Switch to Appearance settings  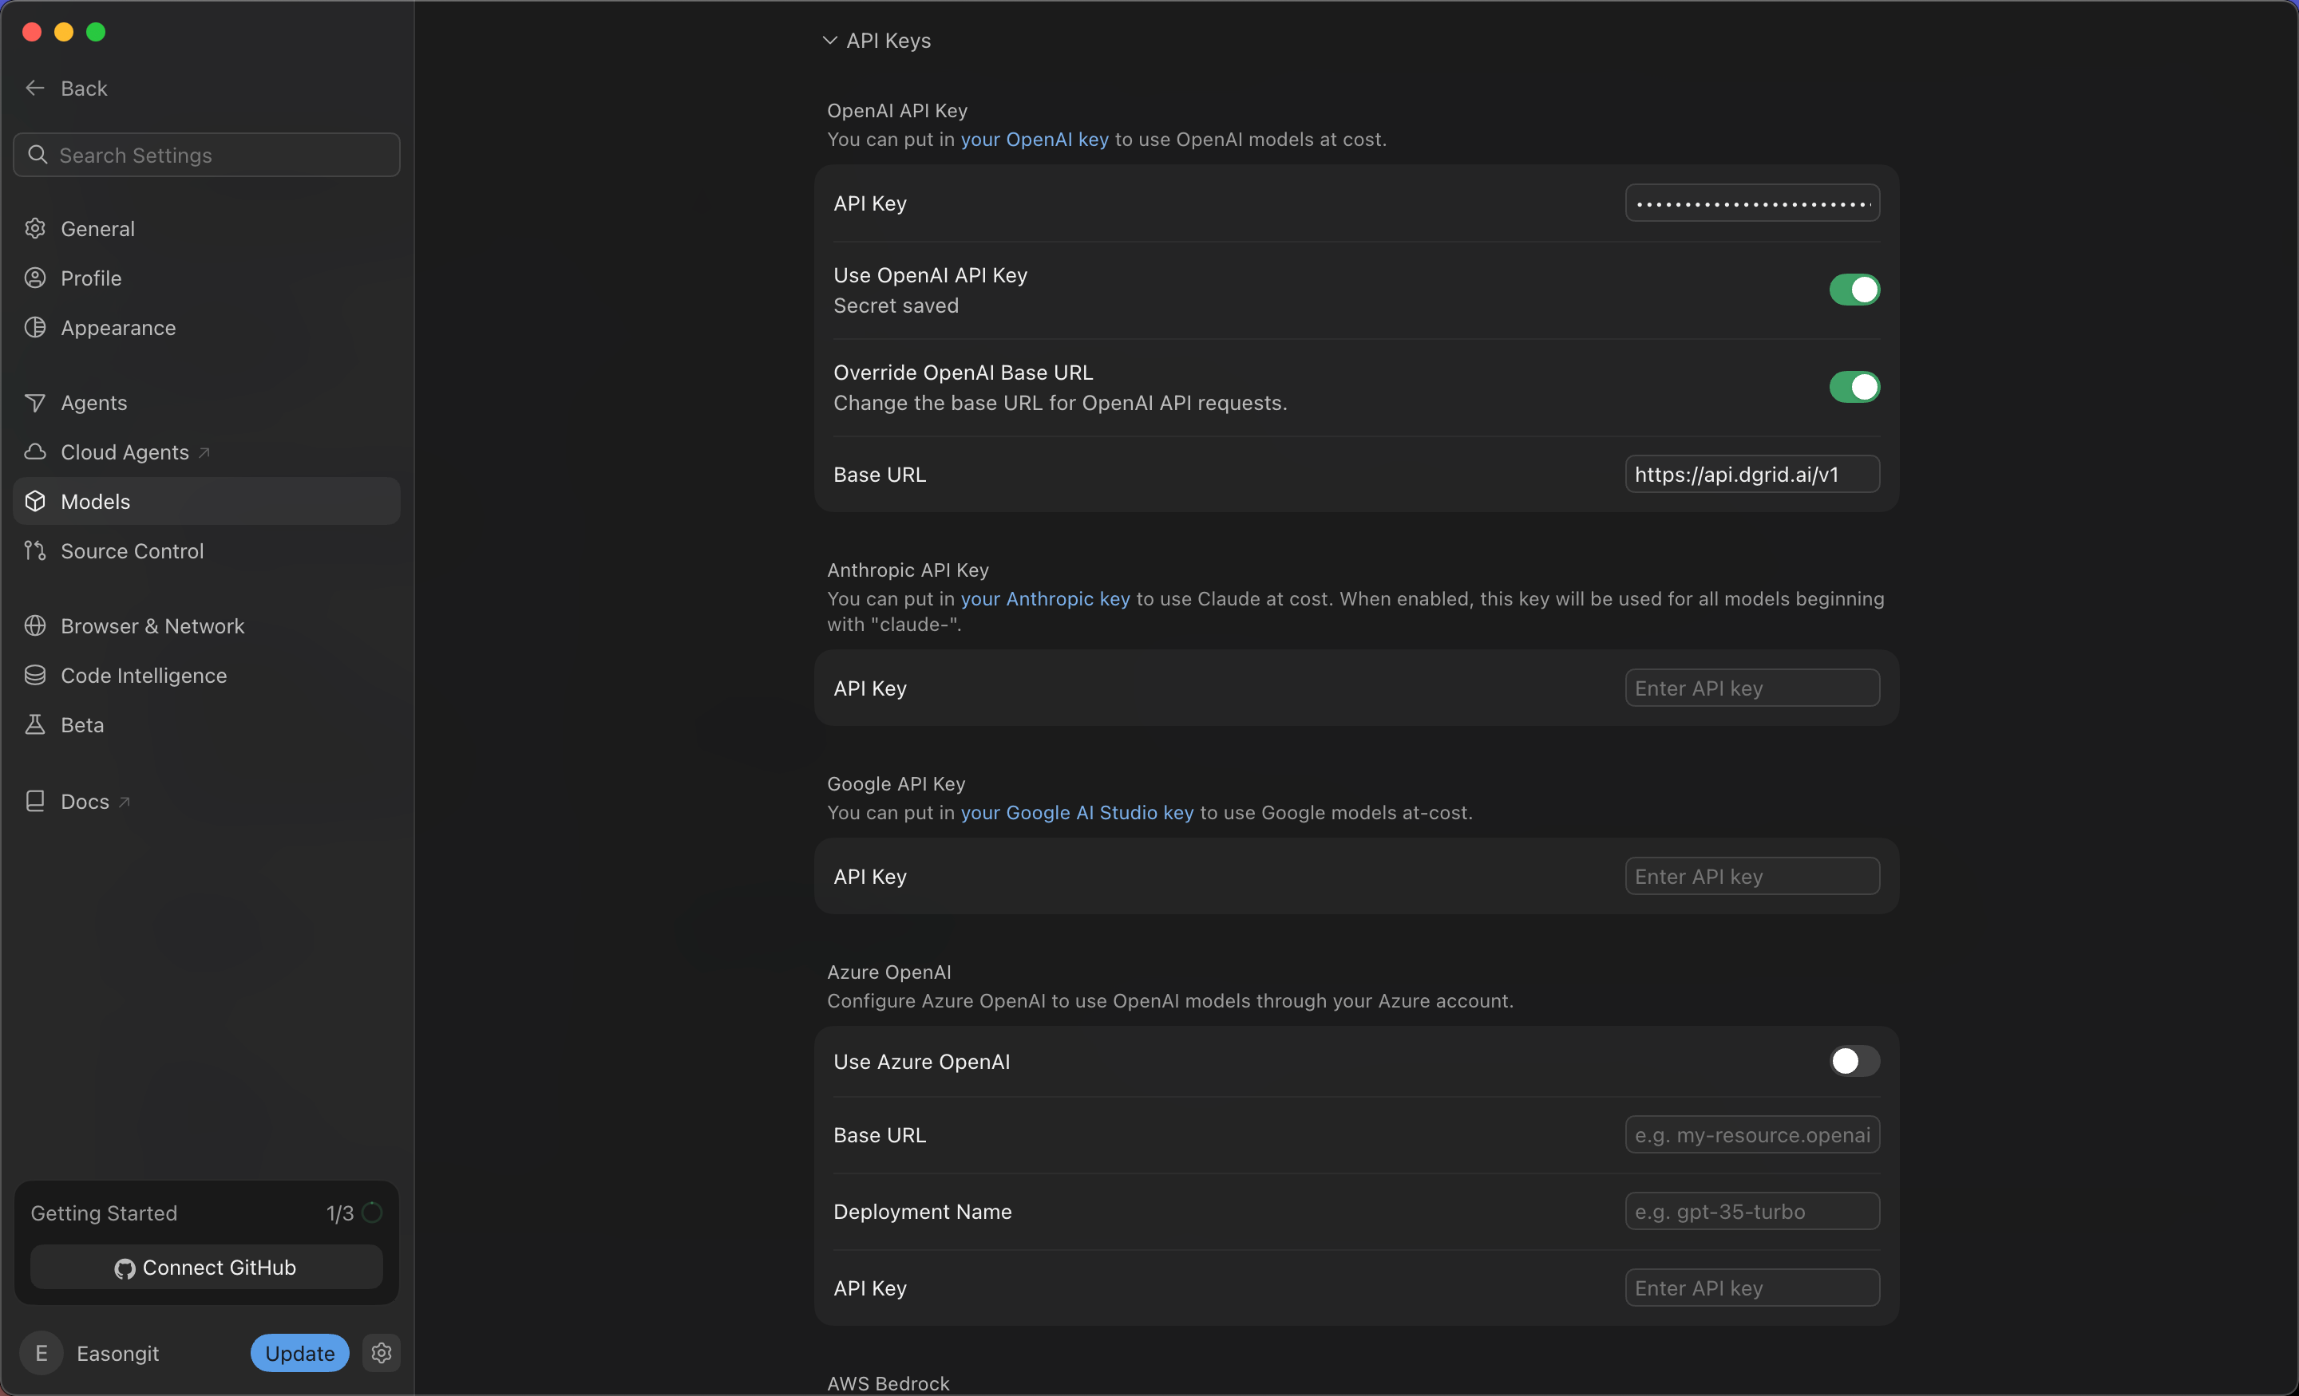coord(206,327)
